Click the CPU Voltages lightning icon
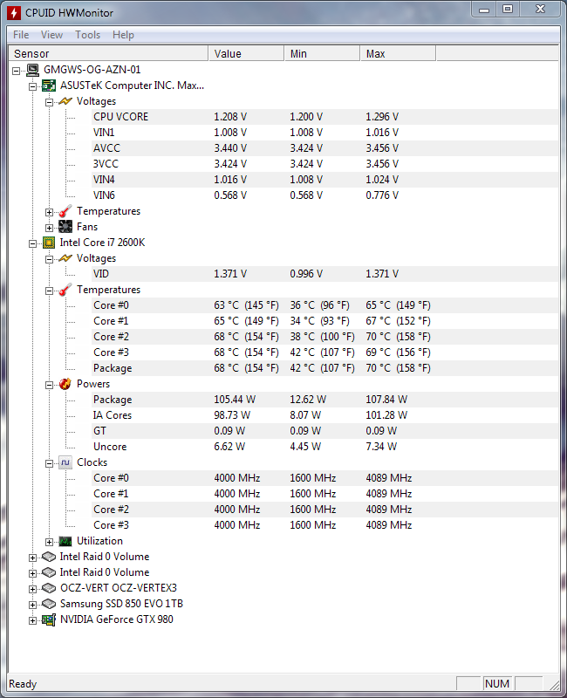This screenshot has height=698, width=567. click(x=65, y=258)
